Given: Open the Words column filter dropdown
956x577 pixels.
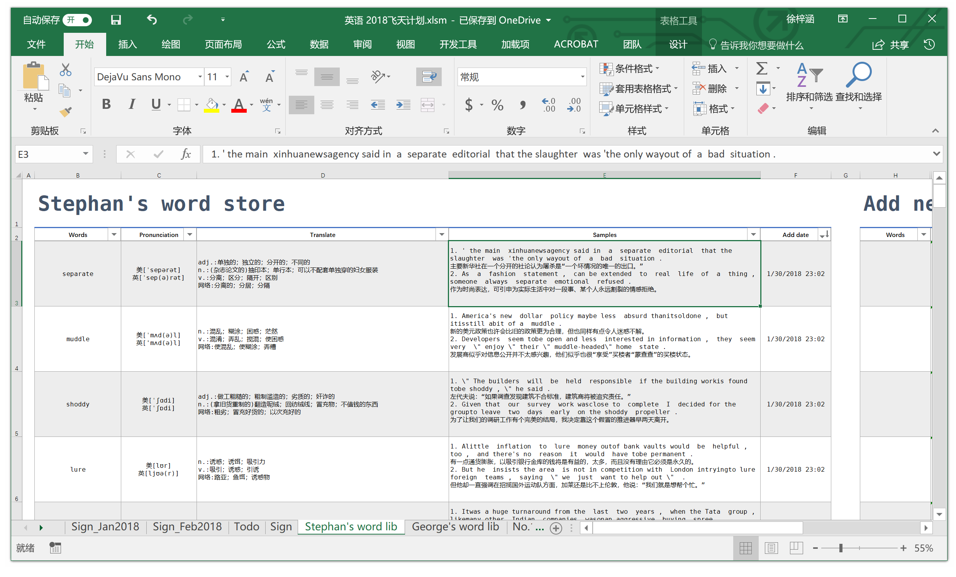Looking at the screenshot, I should point(114,235).
